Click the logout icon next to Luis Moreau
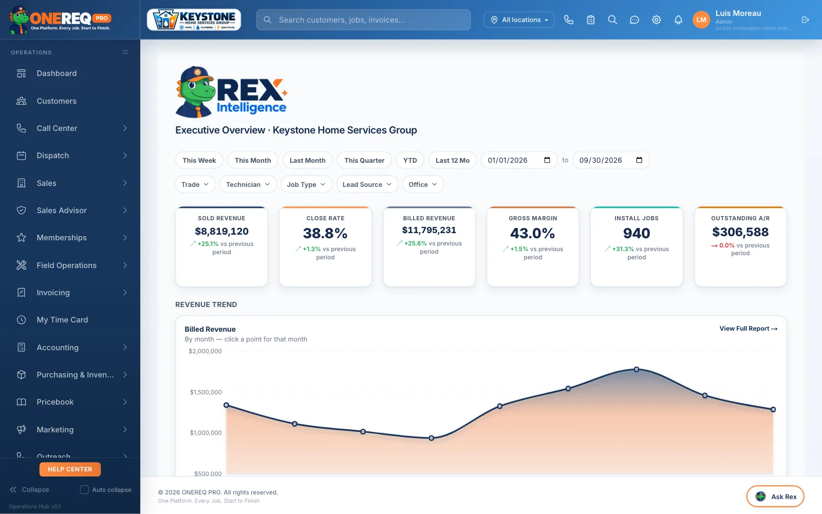Image resolution: width=822 pixels, height=514 pixels. tap(805, 20)
